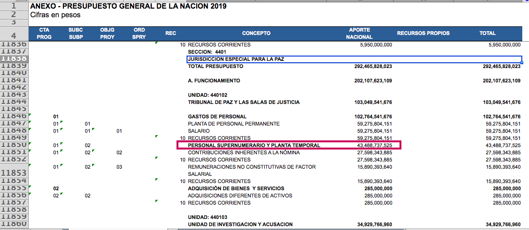
Task: Select row 1 via its row header
Action: [14, 6]
